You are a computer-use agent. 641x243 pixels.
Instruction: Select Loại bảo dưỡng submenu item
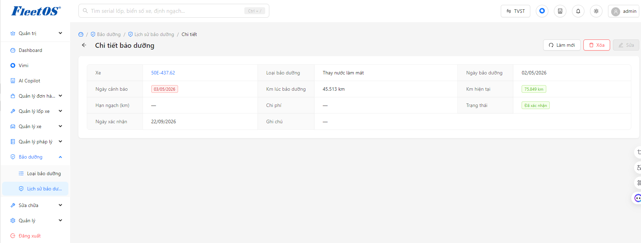pos(35,173)
